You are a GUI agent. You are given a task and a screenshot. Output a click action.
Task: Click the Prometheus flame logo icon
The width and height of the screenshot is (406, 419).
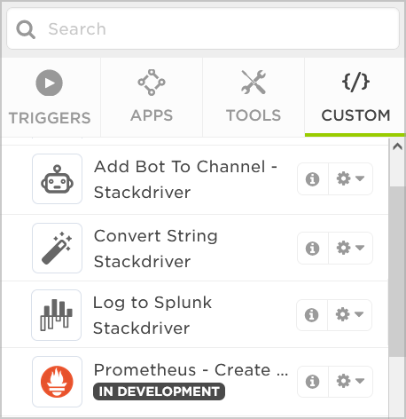coord(57,382)
